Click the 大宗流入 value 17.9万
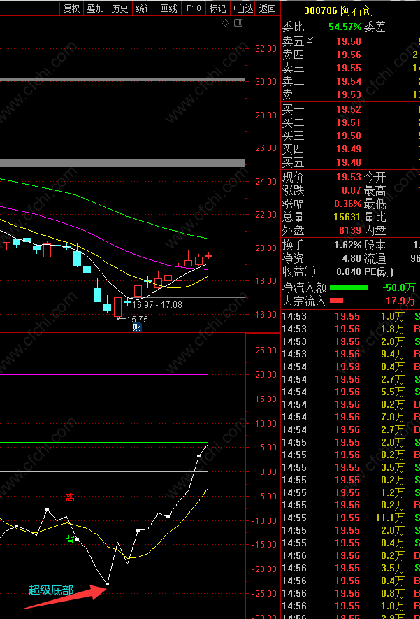Image resolution: width=420 pixels, height=619 pixels. pos(400,301)
